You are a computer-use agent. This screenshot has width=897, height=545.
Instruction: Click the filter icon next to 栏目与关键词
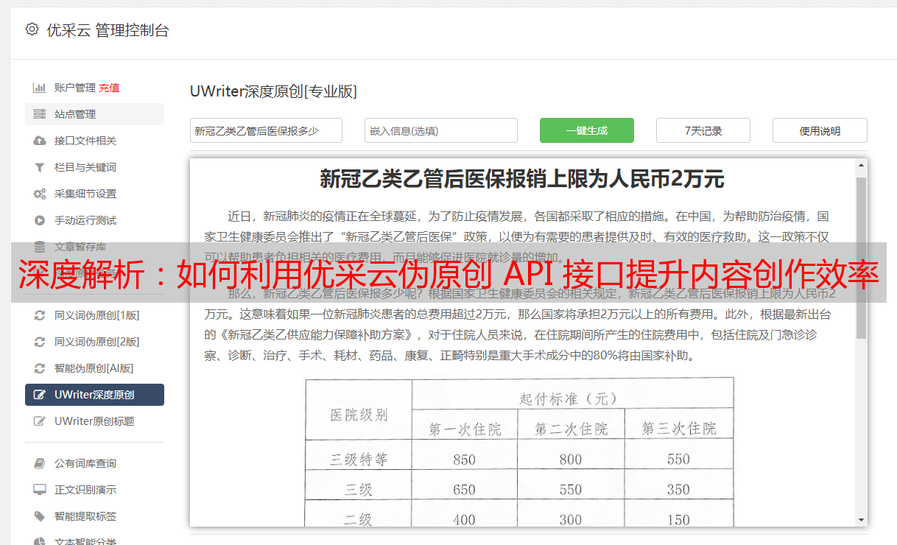pyautogui.click(x=40, y=167)
